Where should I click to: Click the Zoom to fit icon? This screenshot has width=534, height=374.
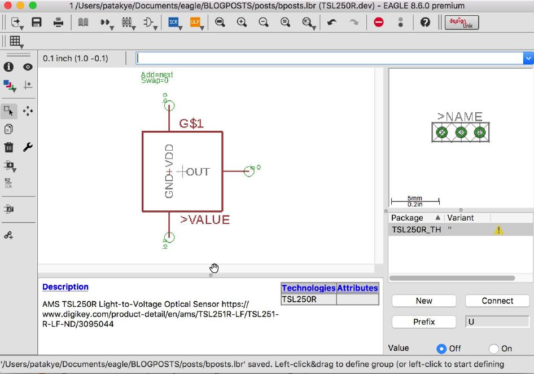(x=220, y=23)
